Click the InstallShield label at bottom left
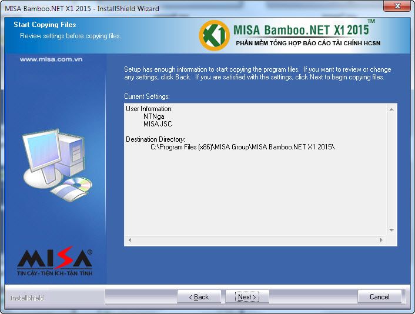 (x=27, y=298)
